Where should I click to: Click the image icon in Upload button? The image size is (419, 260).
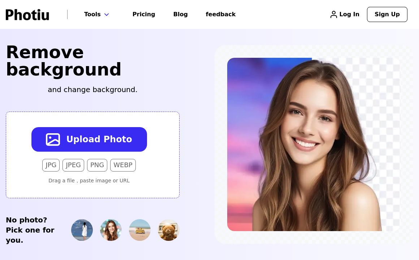coord(53,139)
